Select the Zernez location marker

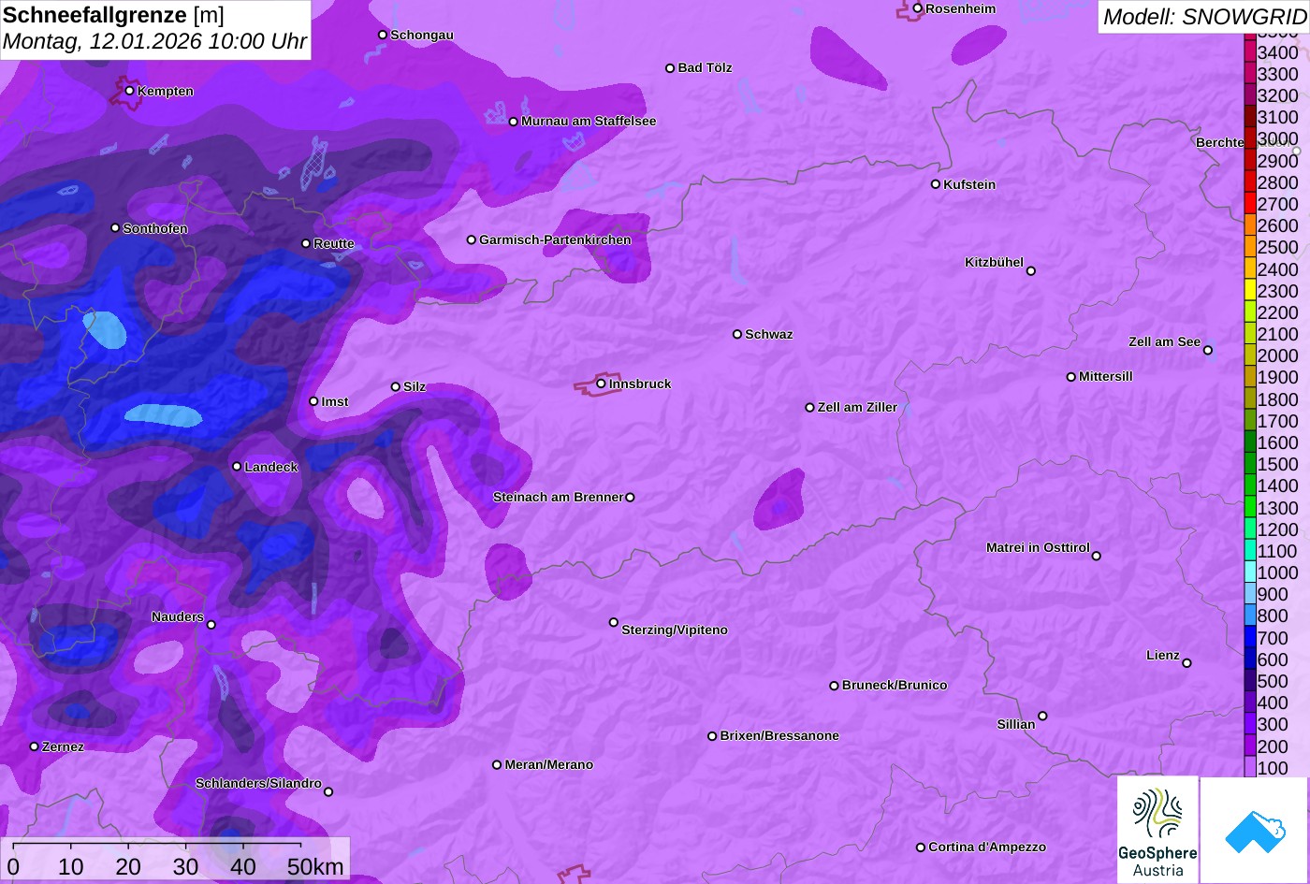(35, 746)
